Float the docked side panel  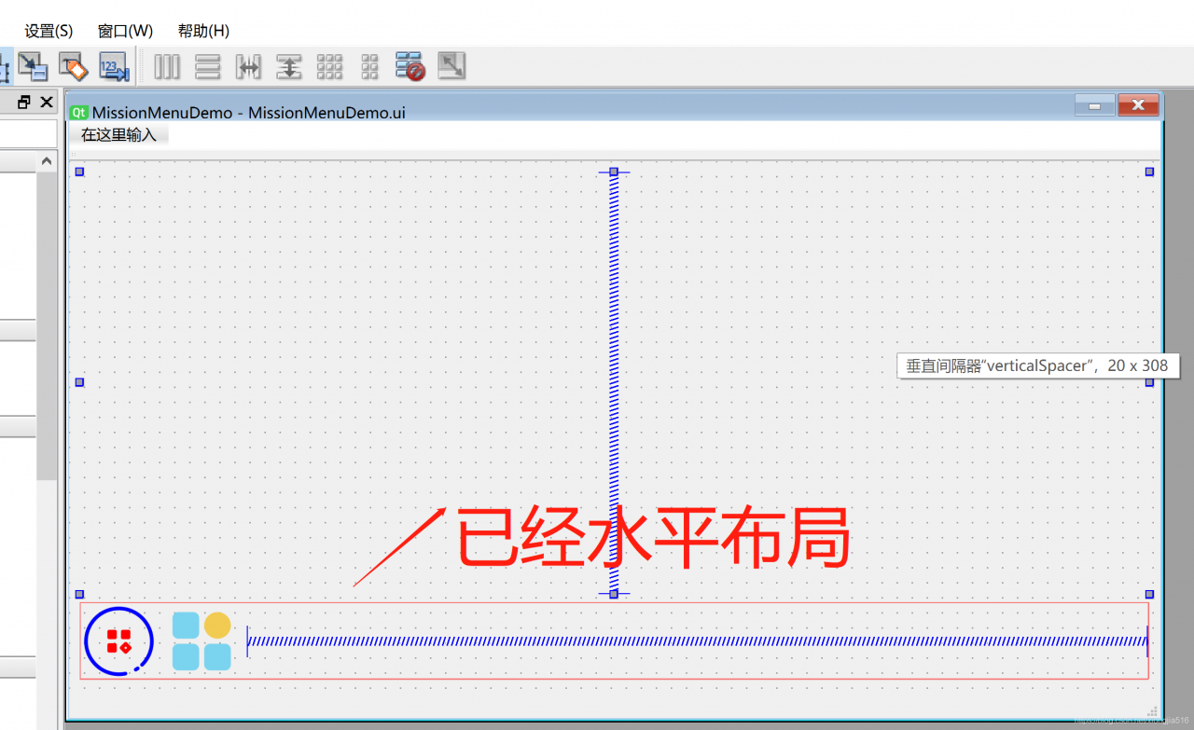click(x=24, y=102)
